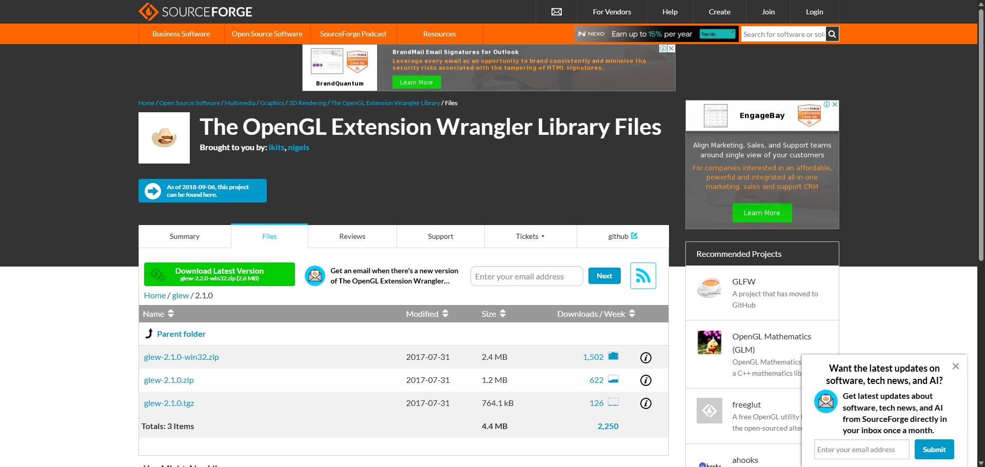
Task: Click Download Latest Version button
Action: point(220,274)
